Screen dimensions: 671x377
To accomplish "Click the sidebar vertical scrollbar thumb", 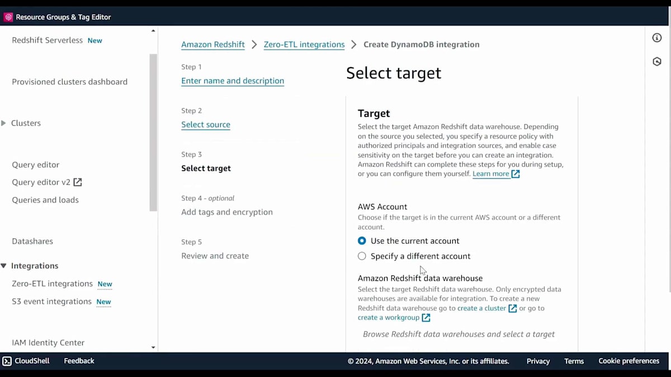I will click(x=153, y=132).
